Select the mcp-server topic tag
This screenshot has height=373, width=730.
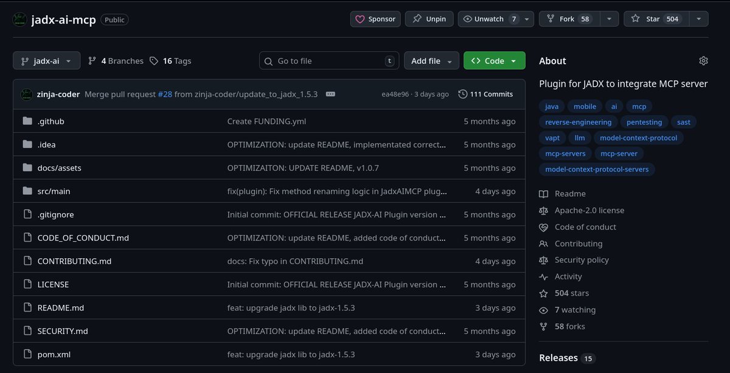[x=619, y=154]
